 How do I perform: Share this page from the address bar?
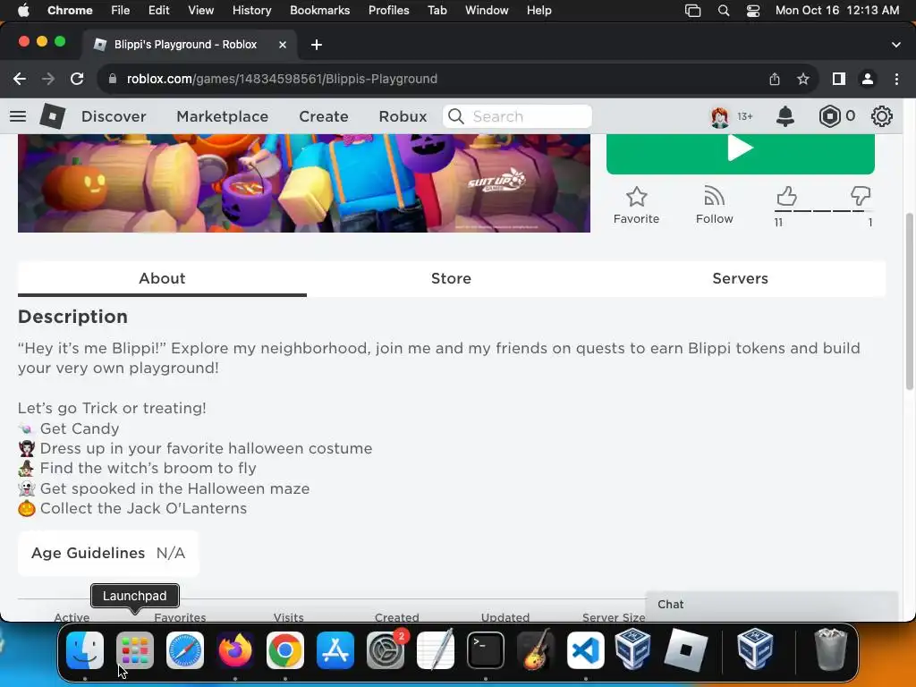775,79
